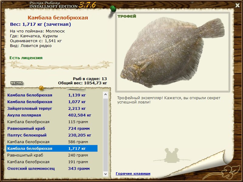This screenshot has height=182, width=243.
Task: Select Камбала белобрюхая 115 грамм row
Action: [52, 122]
